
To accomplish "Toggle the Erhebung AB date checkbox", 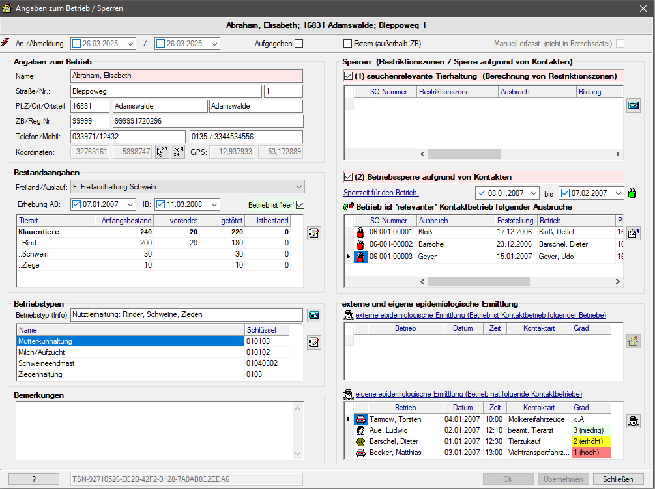I will [76, 204].
